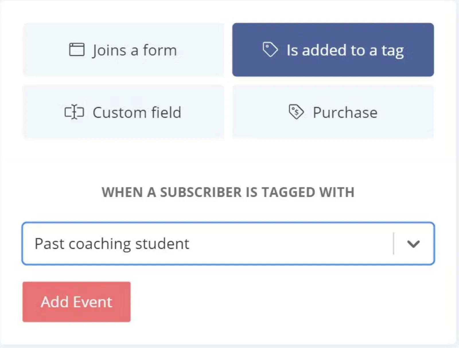Click the form window icon beside Joins a form
The image size is (459, 348).
(x=77, y=50)
